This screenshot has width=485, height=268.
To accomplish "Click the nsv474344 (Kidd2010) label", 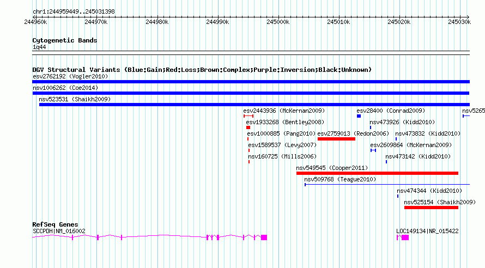I will [429, 191].
